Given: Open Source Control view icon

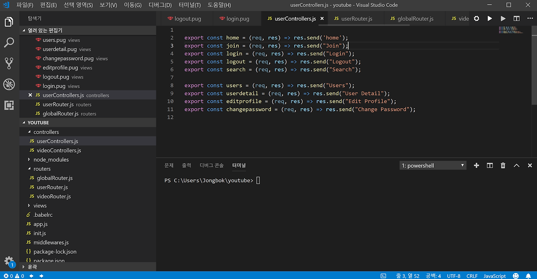Looking at the screenshot, I should 9,63.
